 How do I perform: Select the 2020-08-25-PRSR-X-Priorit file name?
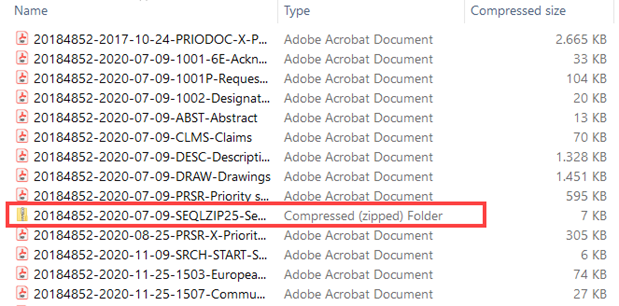coord(150,235)
